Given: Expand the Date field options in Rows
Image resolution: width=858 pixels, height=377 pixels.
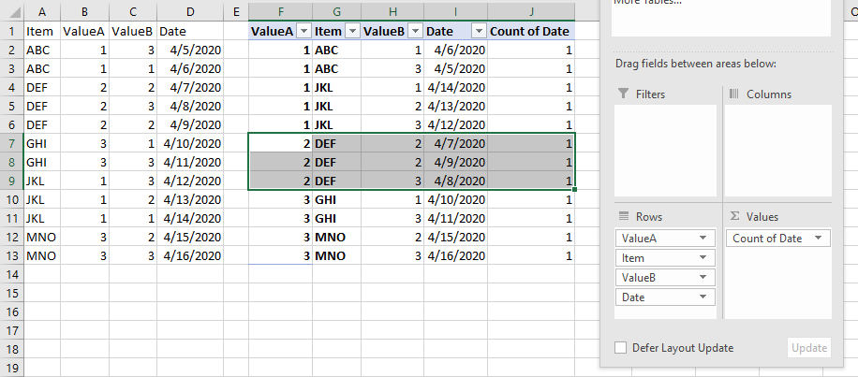Looking at the screenshot, I should [x=703, y=297].
